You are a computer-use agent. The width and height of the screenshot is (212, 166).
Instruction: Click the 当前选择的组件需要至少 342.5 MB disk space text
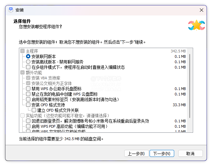click(61, 139)
